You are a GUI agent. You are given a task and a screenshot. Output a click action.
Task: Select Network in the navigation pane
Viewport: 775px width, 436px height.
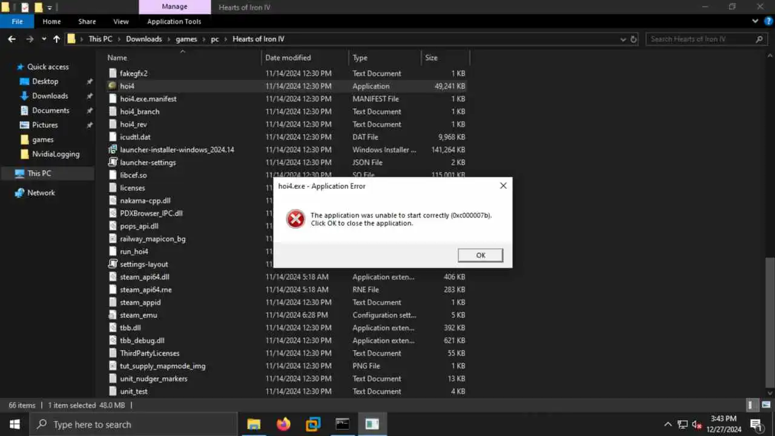pyautogui.click(x=41, y=193)
